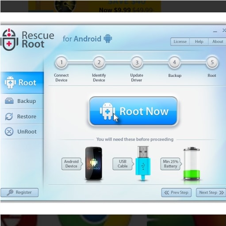Screen dimensions: 226x226
Task: Click the Restore circular arrows icon
Action: coord(9,116)
